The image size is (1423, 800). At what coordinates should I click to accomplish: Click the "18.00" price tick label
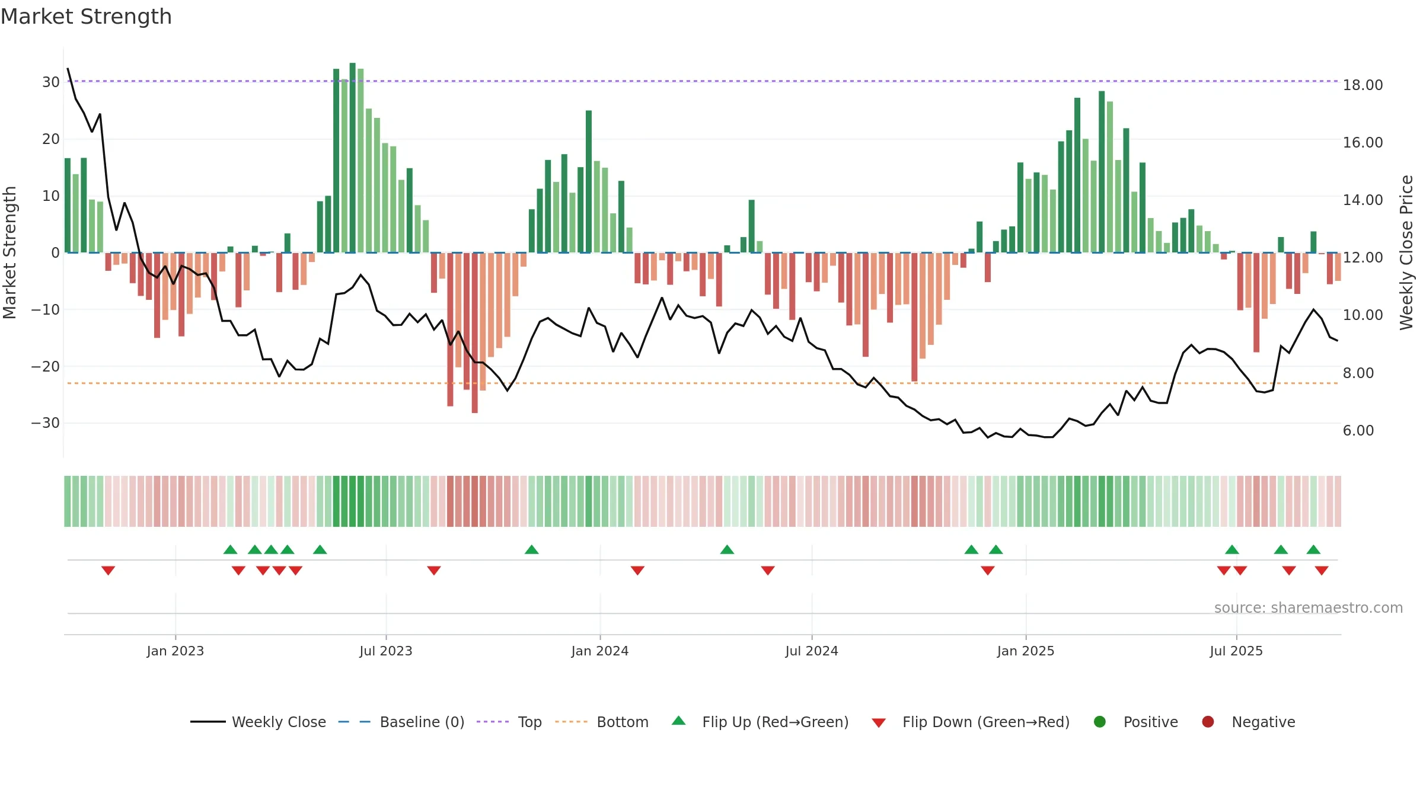pos(1363,85)
